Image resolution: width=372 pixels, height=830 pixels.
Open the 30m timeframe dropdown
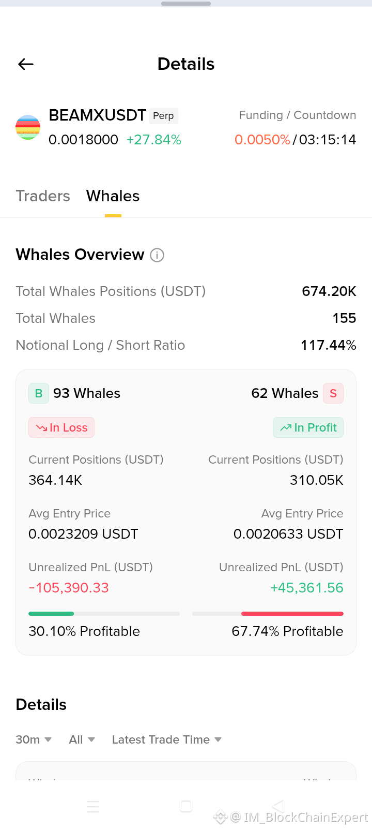tap(34, 739)
